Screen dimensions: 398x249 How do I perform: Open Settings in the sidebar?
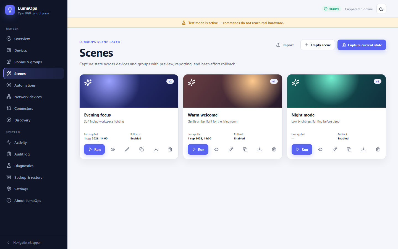(34, 189)
